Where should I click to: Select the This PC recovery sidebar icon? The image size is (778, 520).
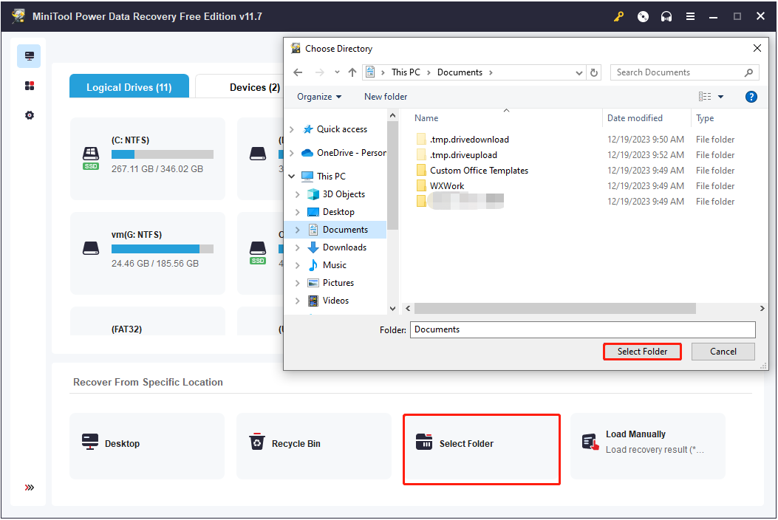30,56
